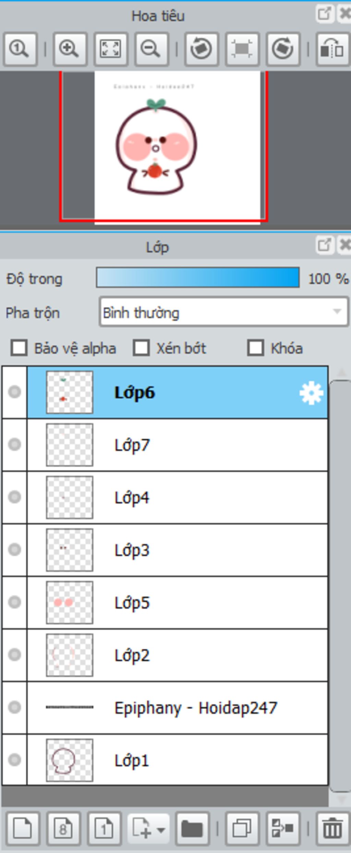
Task: Reset canvas rotation icon
Action: (242, 49)
